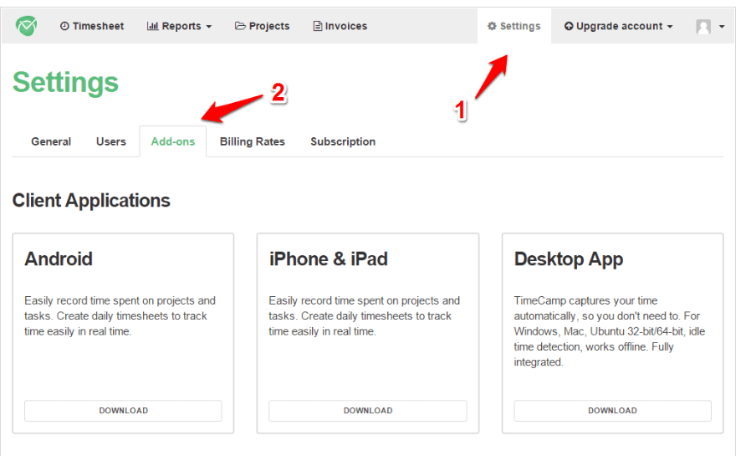
Task: Select the Add-ons tab
Action: tap(173, 141)
